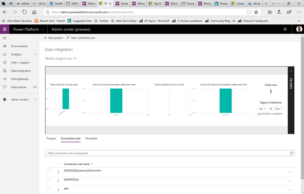Open Community Blog bookmark
The width and height of the screenshot is (304, 194).
[220, 21]
